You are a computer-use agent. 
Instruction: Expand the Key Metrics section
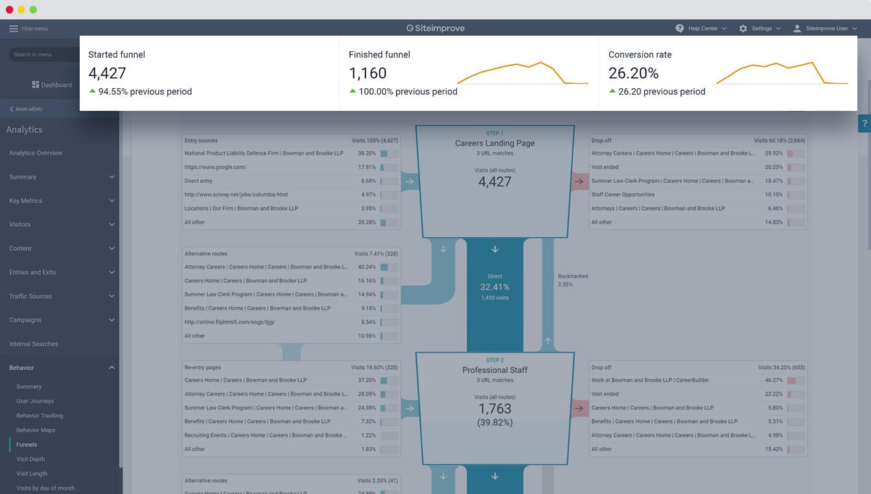[111, 201]
